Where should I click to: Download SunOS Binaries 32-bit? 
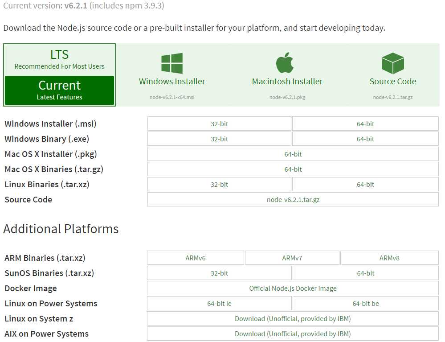point(219,273)
